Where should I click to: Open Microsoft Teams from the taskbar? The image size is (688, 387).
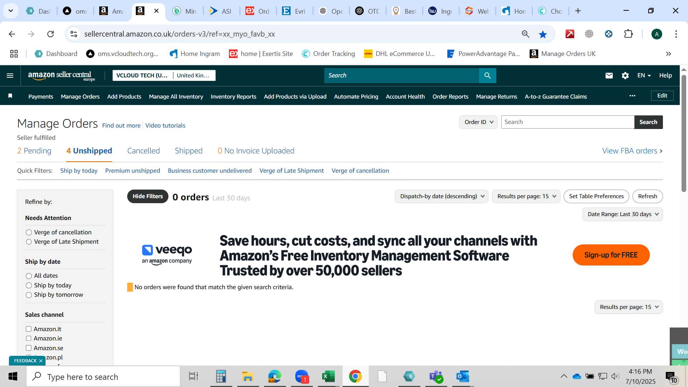pos(436,376)
